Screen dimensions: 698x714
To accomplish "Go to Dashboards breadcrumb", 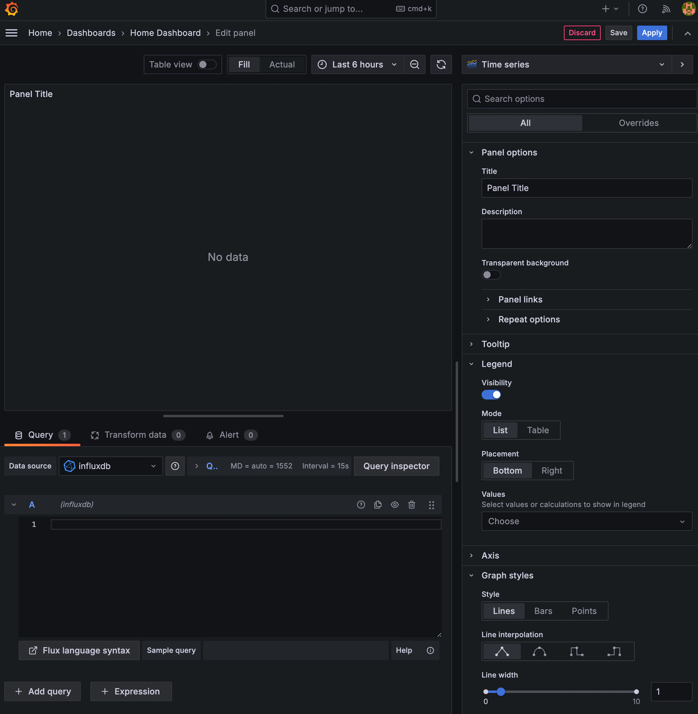I will coord(91,33).
